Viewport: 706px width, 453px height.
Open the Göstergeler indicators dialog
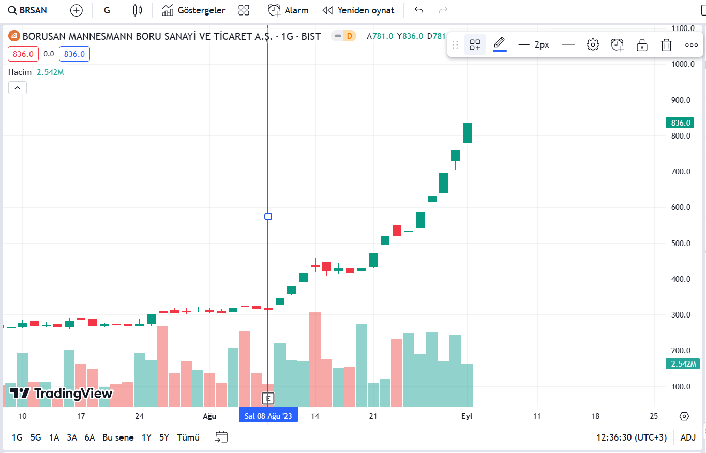(193, 10)
